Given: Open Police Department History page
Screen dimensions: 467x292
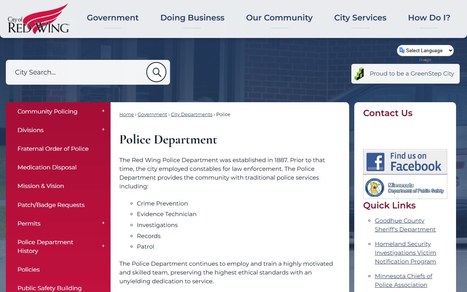Looking at the screenshot, I should coord(45,247).
